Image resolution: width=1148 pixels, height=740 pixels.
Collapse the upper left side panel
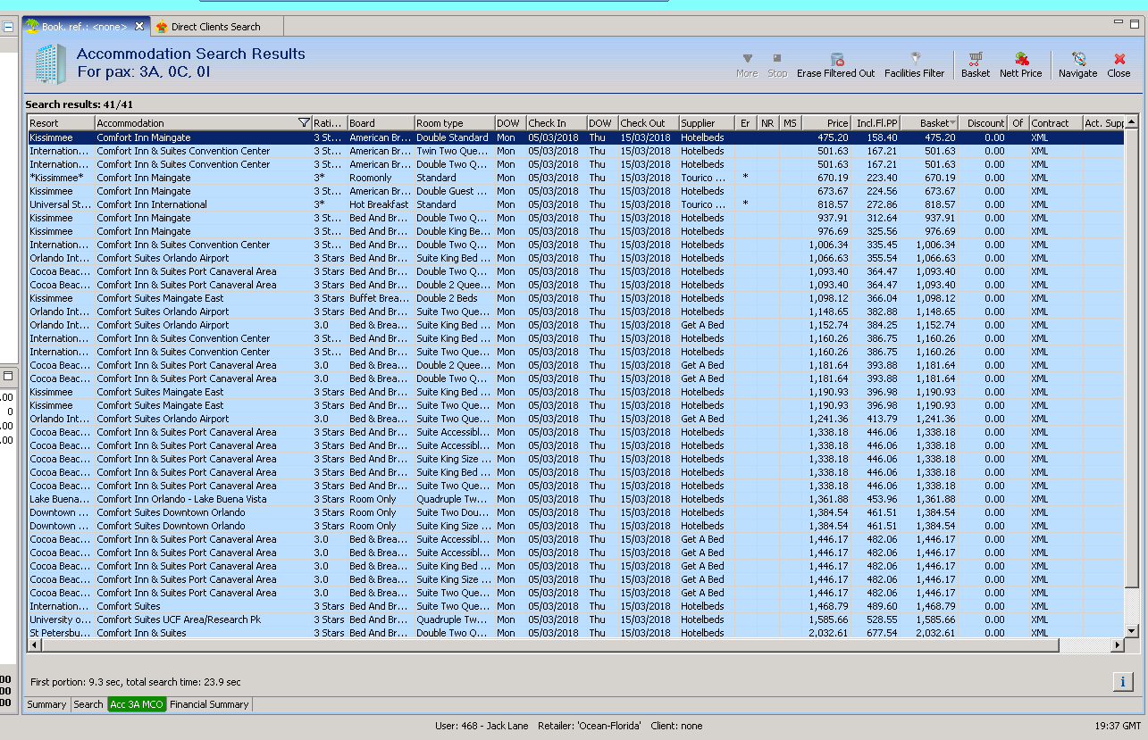(8, 27)
